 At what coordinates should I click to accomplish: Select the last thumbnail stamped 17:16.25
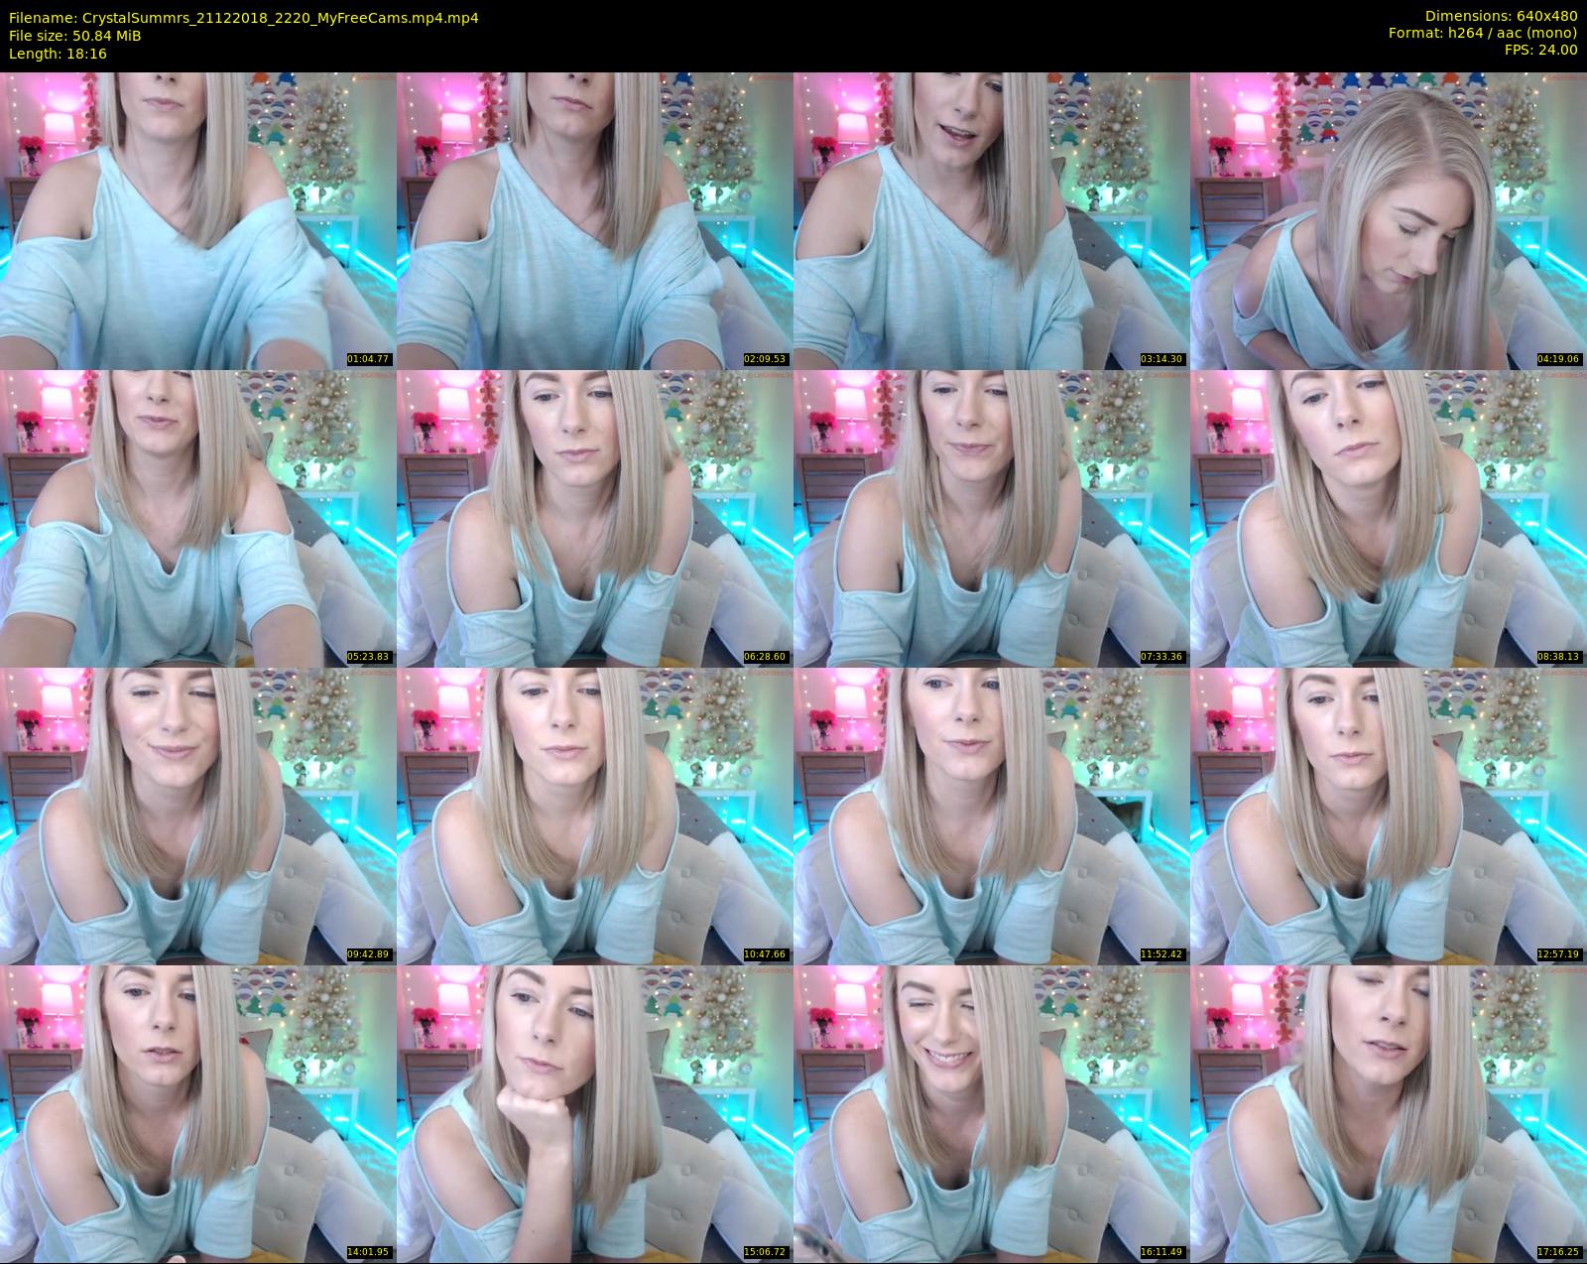point(1388,1113)
